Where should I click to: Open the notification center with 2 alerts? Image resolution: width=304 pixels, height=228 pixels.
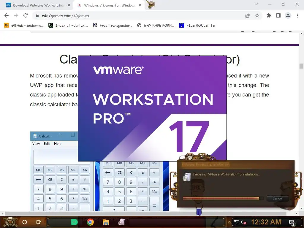pyautogui.click(x=292, y=222)
